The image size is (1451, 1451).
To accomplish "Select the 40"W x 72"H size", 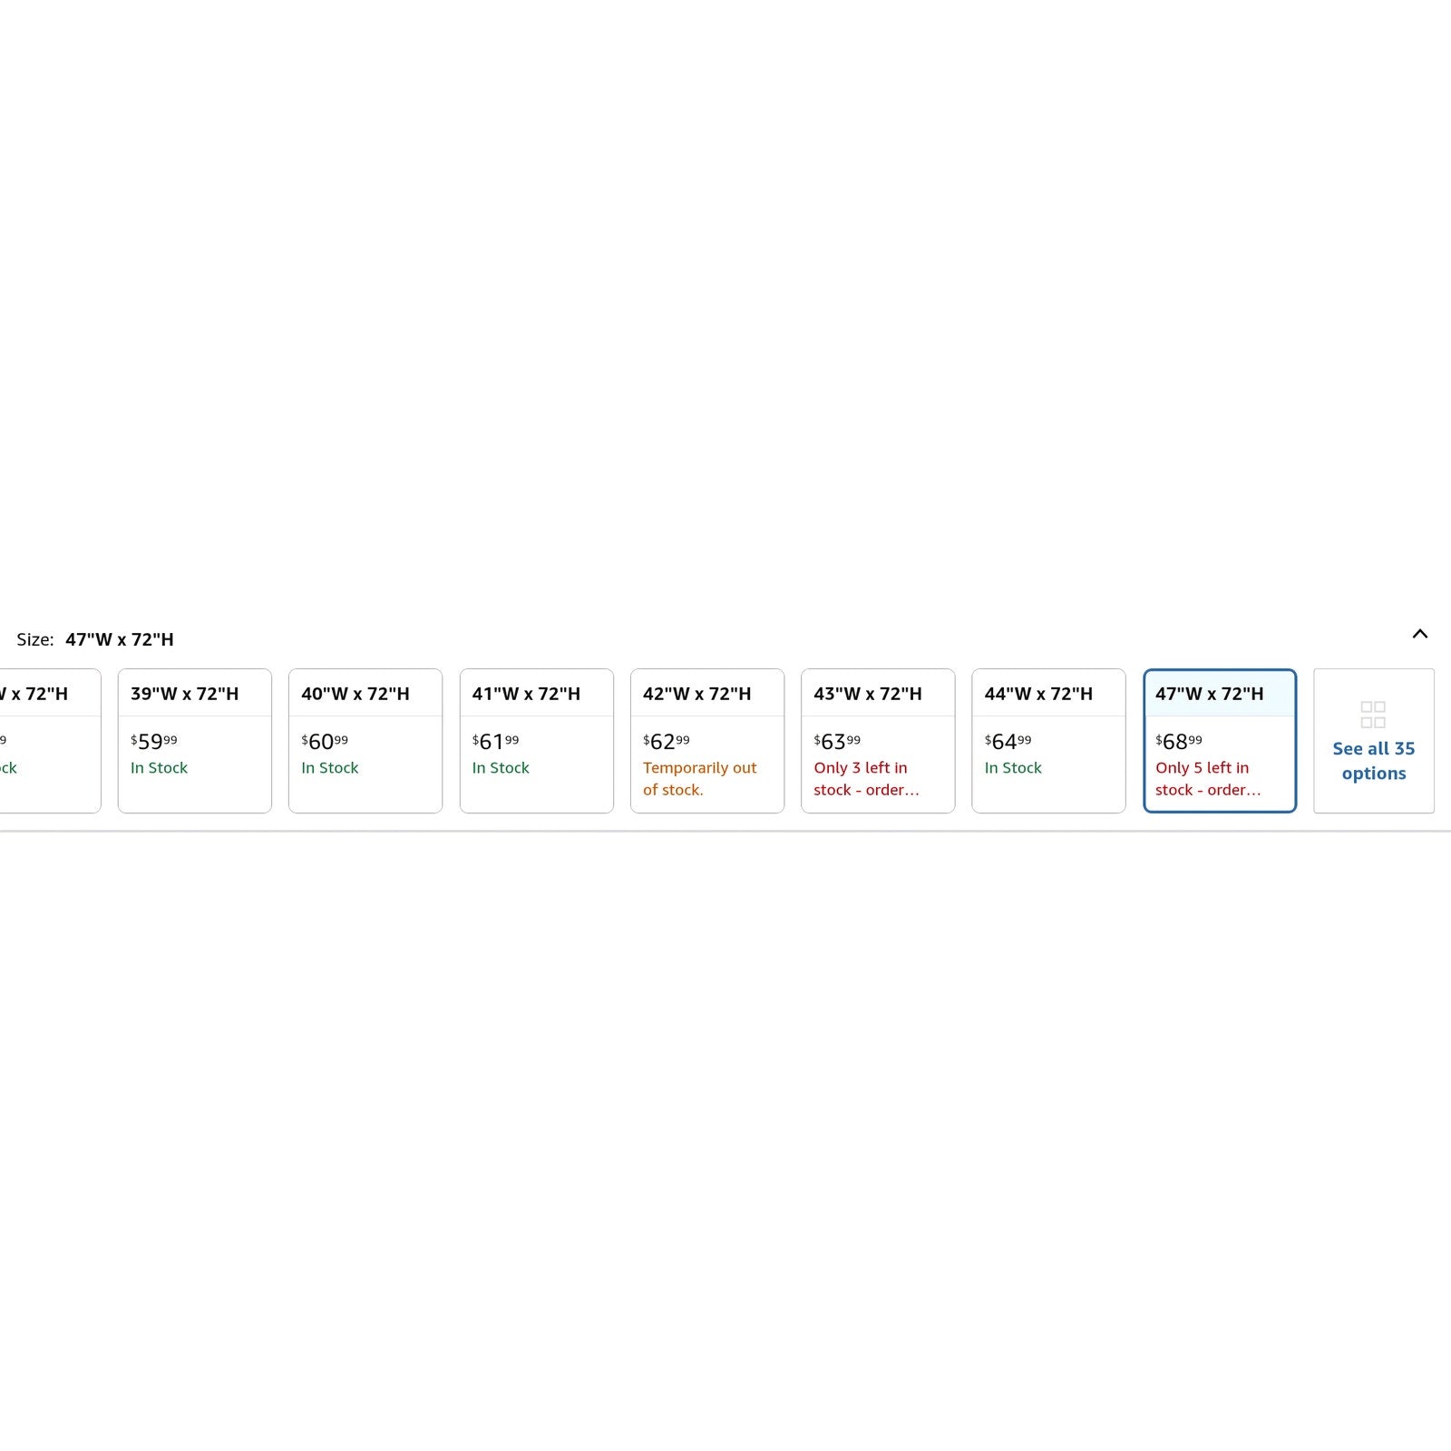I will (x=365, y=741).
